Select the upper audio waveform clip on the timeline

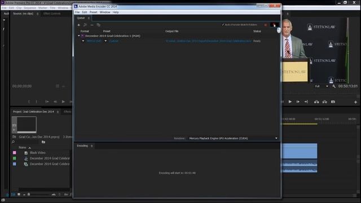pyautogui.click(x=300, y=164)
